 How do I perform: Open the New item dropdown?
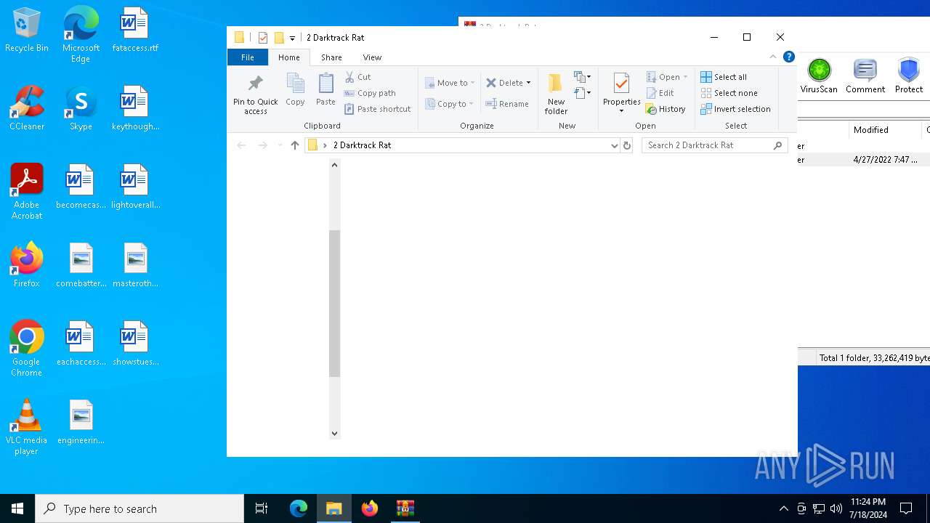(582, 77)
